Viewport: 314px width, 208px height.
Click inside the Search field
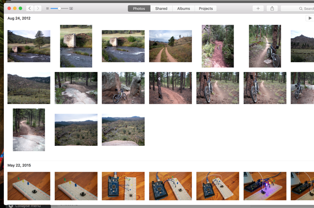tap(297, 9)
